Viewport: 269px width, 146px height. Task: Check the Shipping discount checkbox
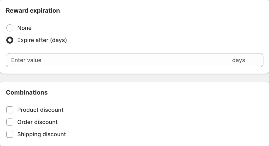point(10,134)
